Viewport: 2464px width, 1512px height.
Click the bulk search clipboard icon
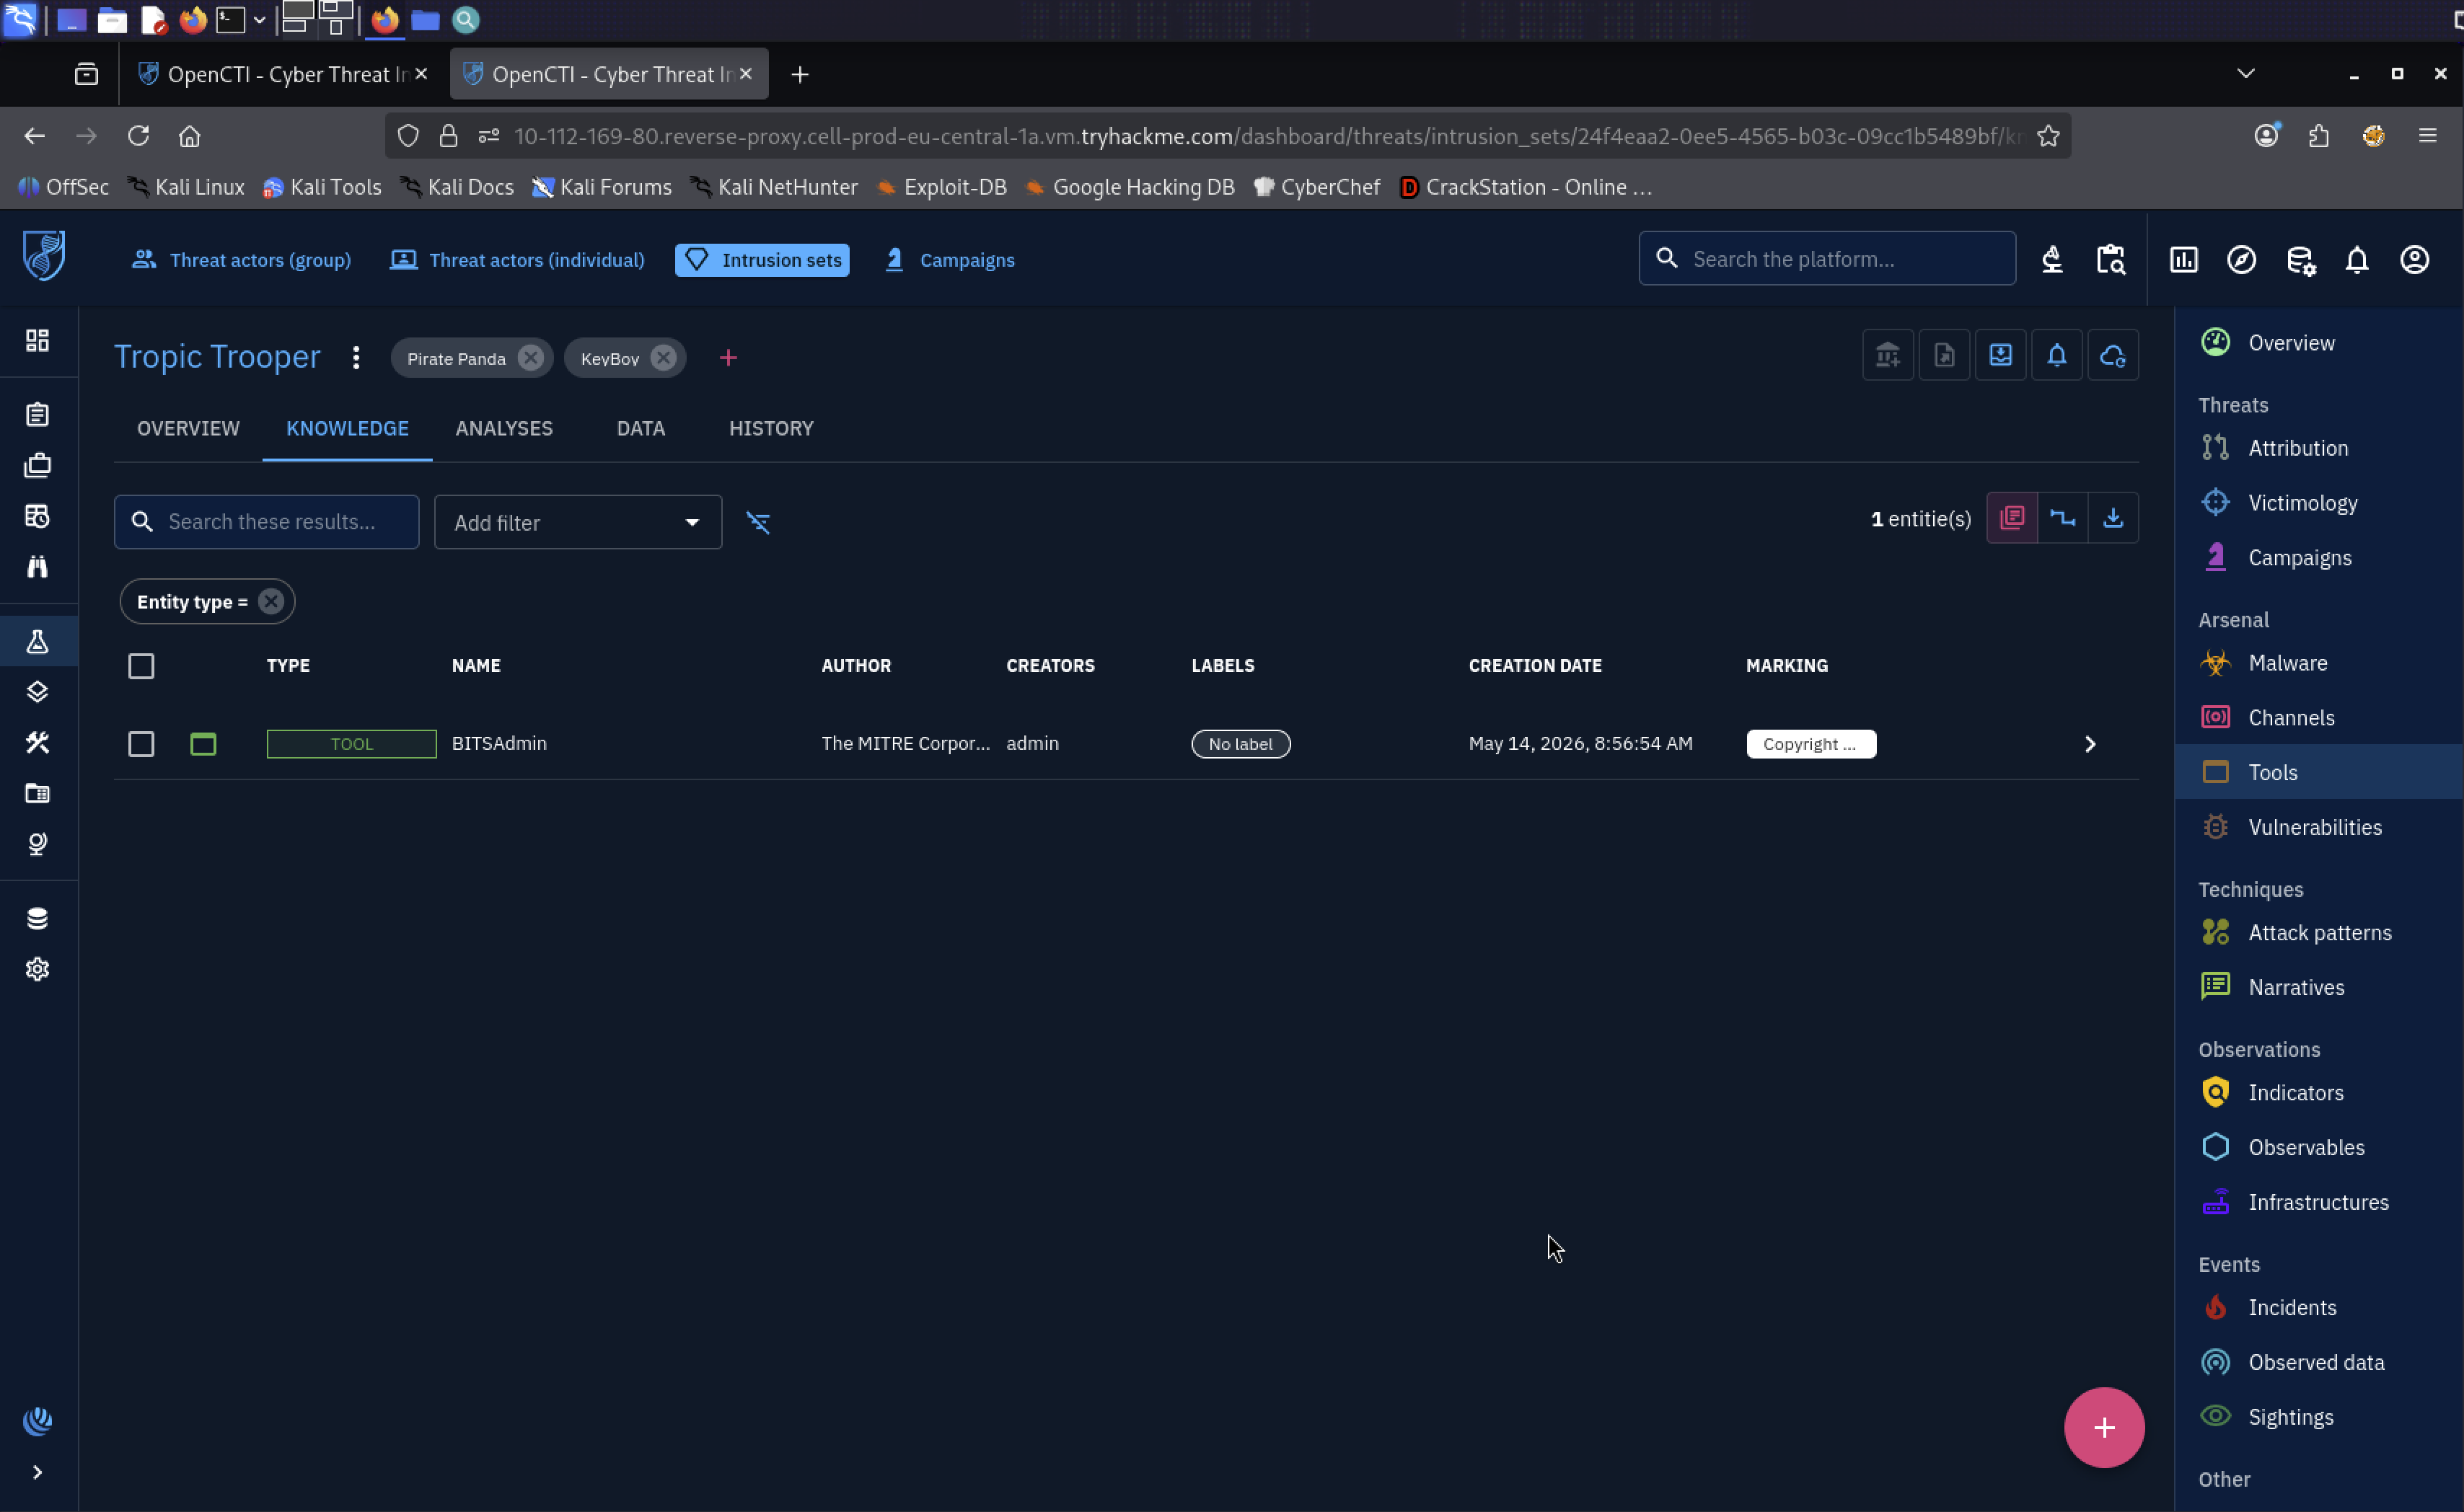pyautogui.click(x=2111, y=260)
